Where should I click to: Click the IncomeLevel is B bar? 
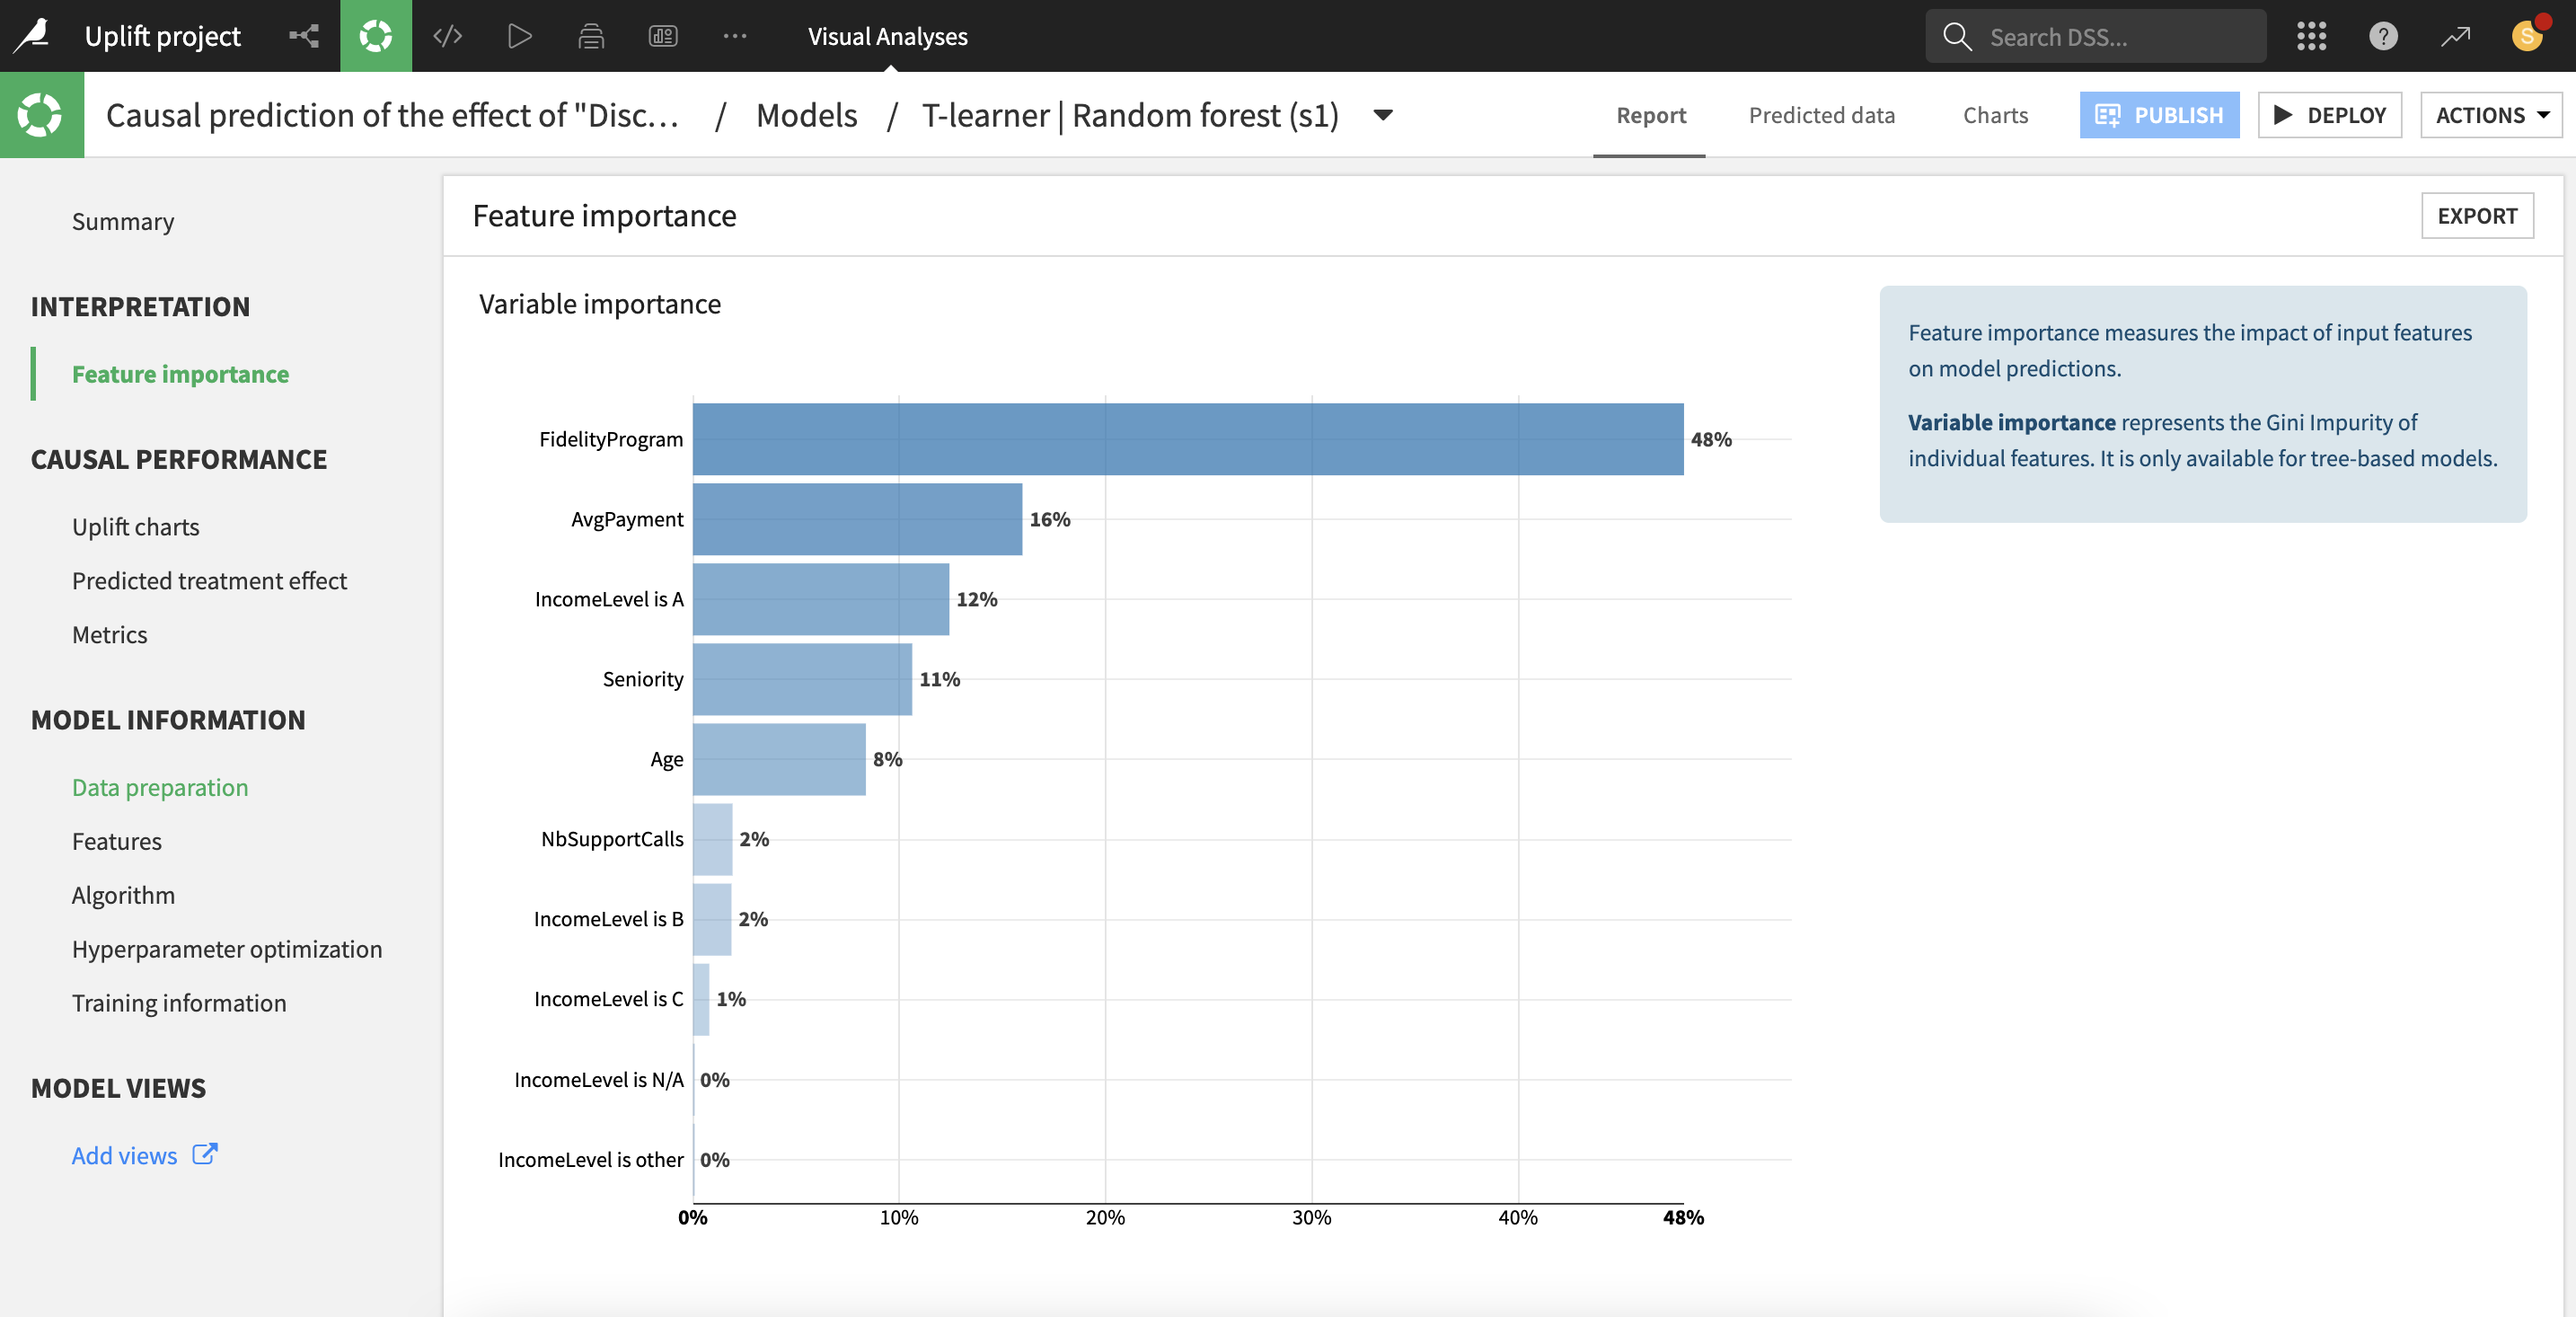[x=712, y=918]
